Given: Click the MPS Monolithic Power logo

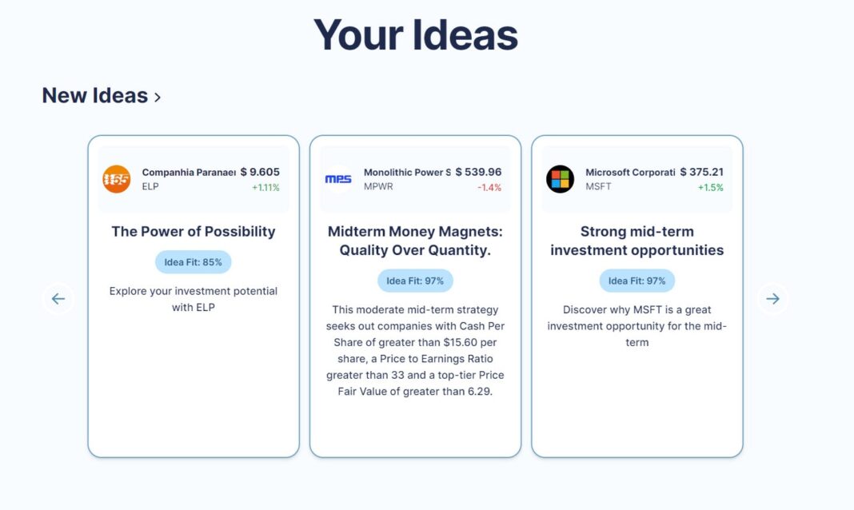Looking at the screenshot, I should (x=338, y=179).
